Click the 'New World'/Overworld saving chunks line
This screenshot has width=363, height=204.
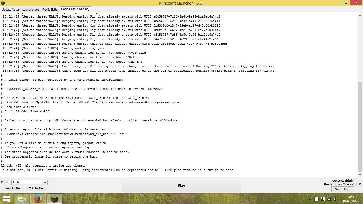pos(73,53)
